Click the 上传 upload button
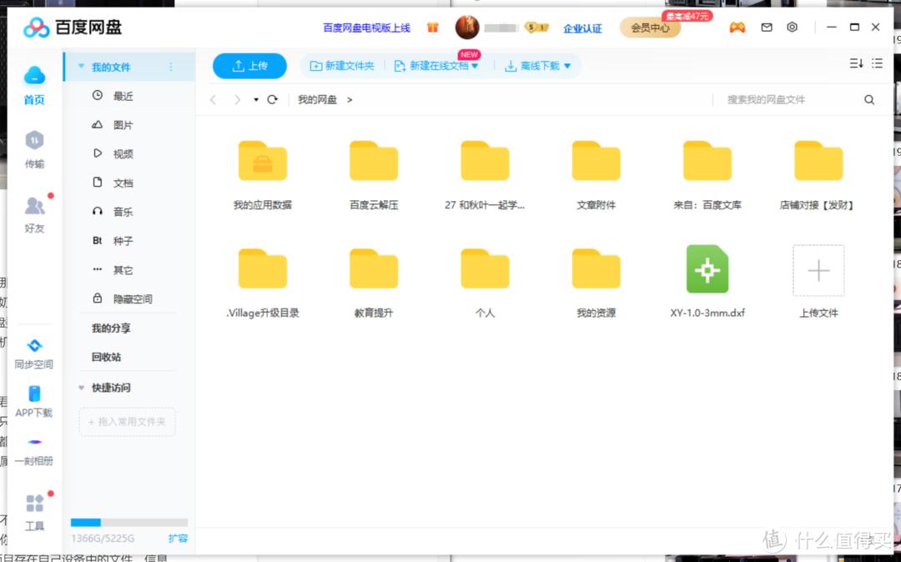 click(x=249, y=65)
